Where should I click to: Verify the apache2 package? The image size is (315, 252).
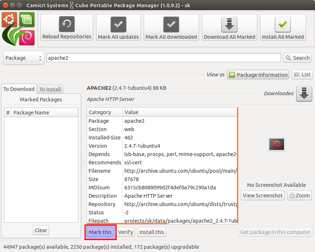126,232
